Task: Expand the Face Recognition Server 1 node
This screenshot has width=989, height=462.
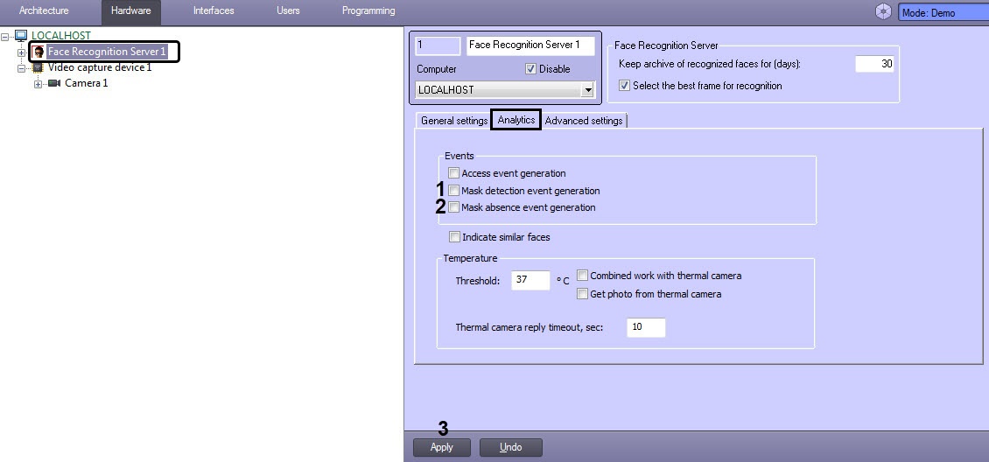Action: pyautogui.click(x=22, y=52)
